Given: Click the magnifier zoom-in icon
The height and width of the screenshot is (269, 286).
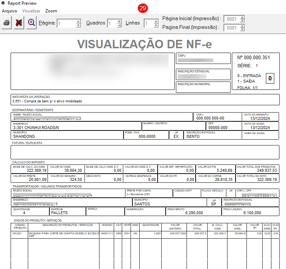Looking at the screenshot, I should coord(31,23).
